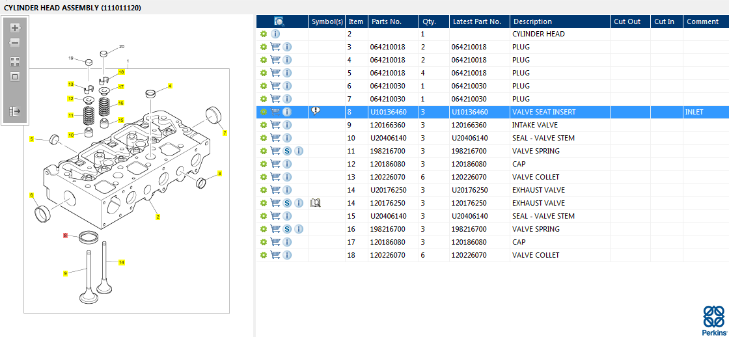Screen dimensions: 729x337
Task: Select callout 14 on the diagram
Action: coord(121,263)
